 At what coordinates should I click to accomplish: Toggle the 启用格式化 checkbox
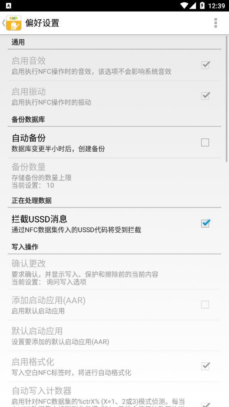tap(205, 366)
